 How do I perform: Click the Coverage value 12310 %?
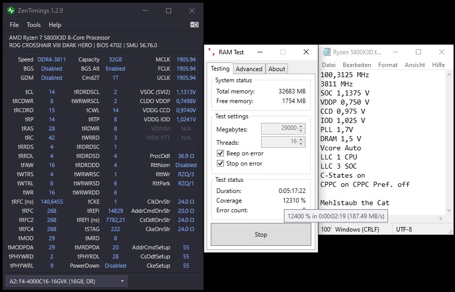coord(294,201)
